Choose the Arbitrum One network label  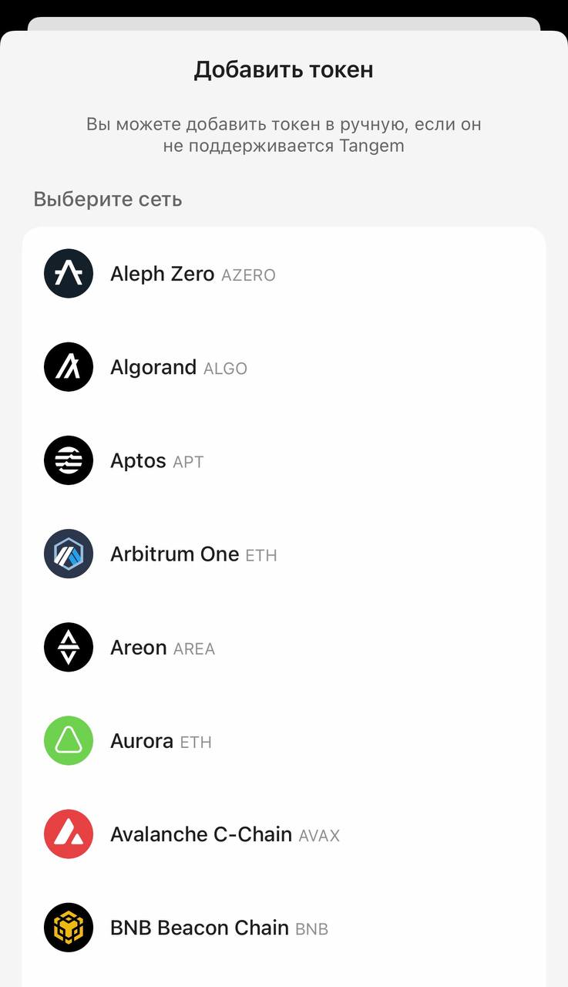coord(175,554)
